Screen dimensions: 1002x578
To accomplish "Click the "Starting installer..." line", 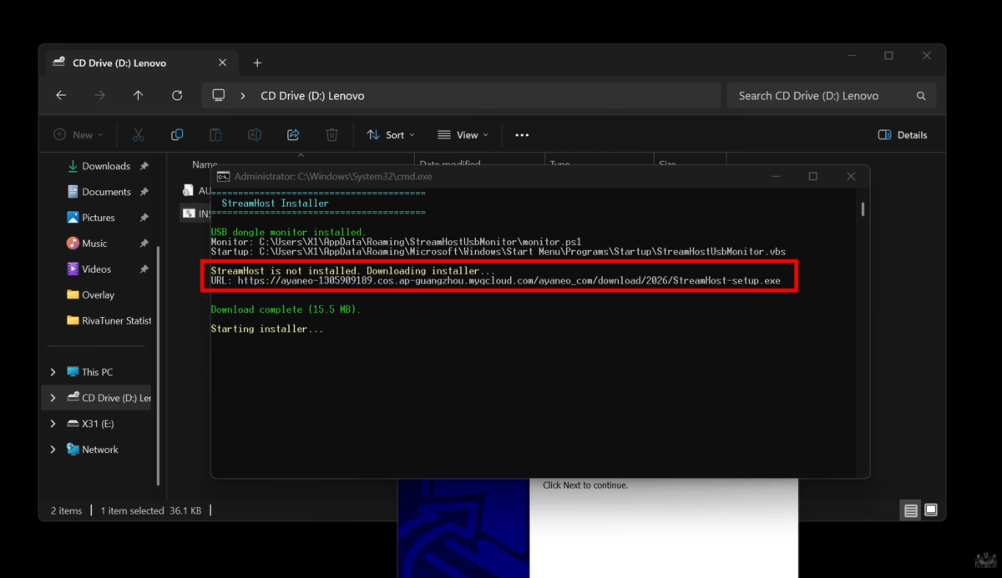I will [266, 329].
